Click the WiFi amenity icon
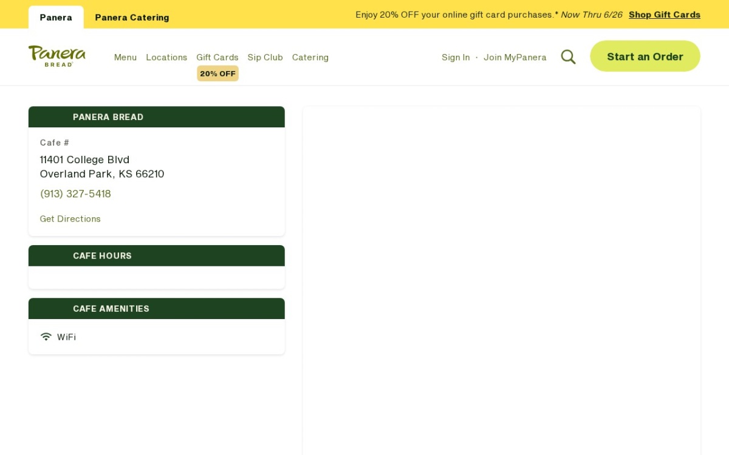 tap(46, 337)
